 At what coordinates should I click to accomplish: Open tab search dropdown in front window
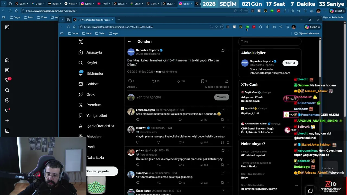(62, 20)
